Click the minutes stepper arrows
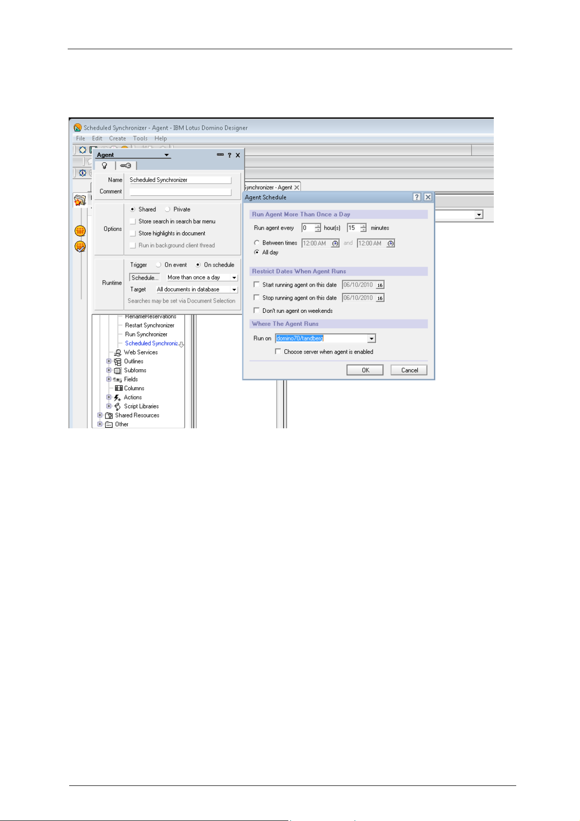This screenshot has width=580, height=821. (x=363, y=228)
